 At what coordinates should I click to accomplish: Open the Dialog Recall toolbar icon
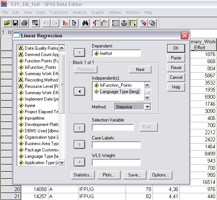pos(35,23)
